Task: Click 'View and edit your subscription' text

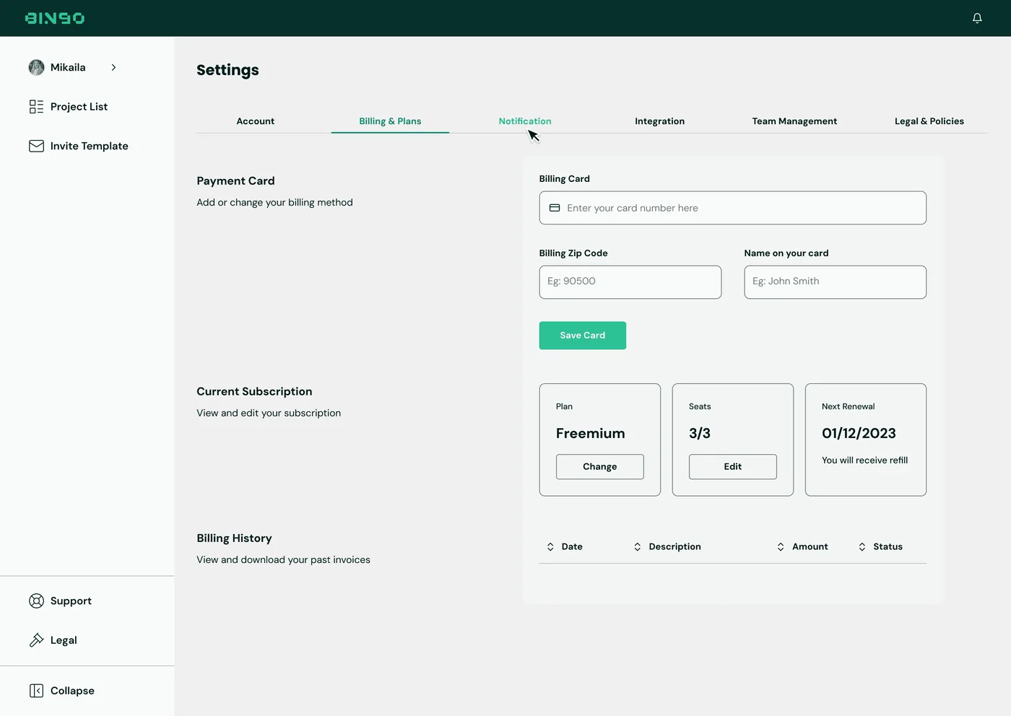Action: pos(269,413)
